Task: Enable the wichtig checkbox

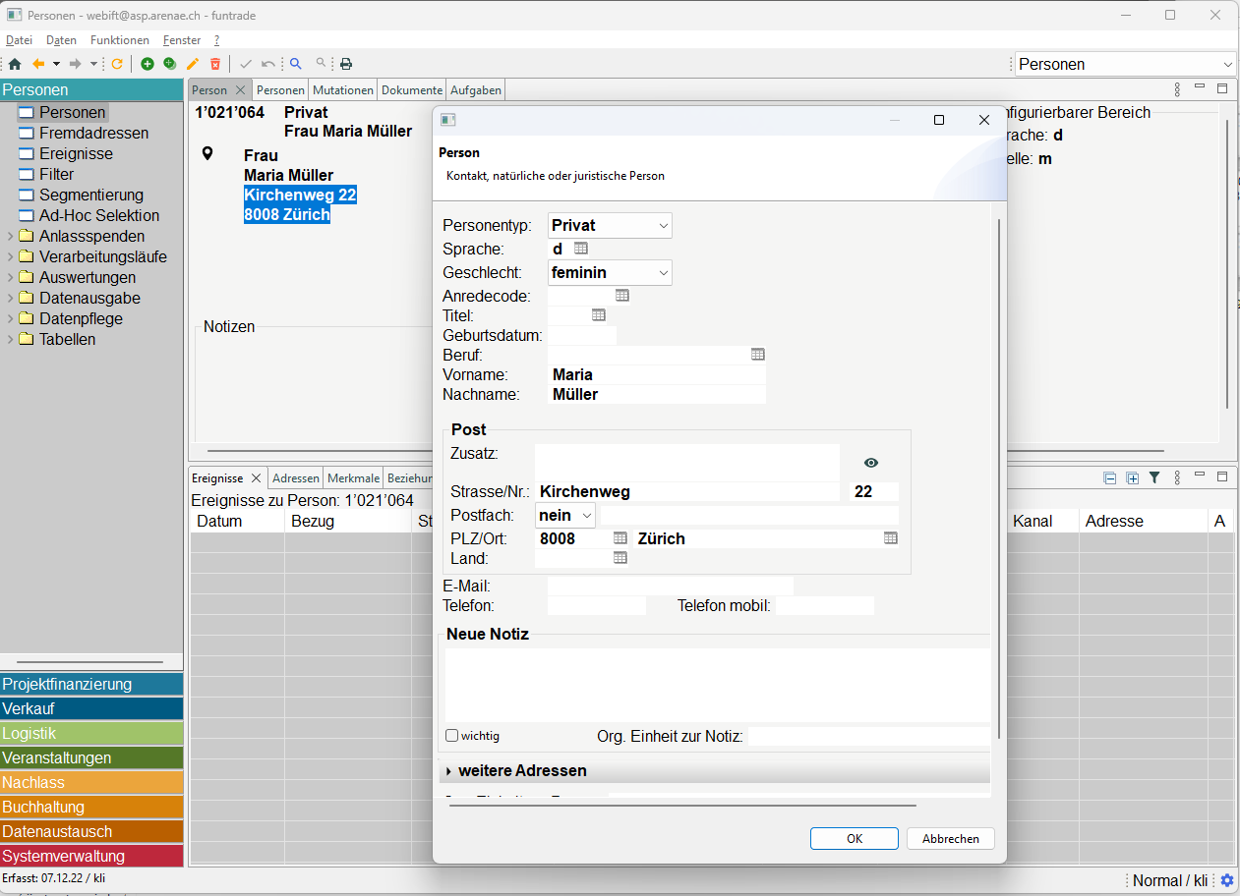Action: [452, 735]
